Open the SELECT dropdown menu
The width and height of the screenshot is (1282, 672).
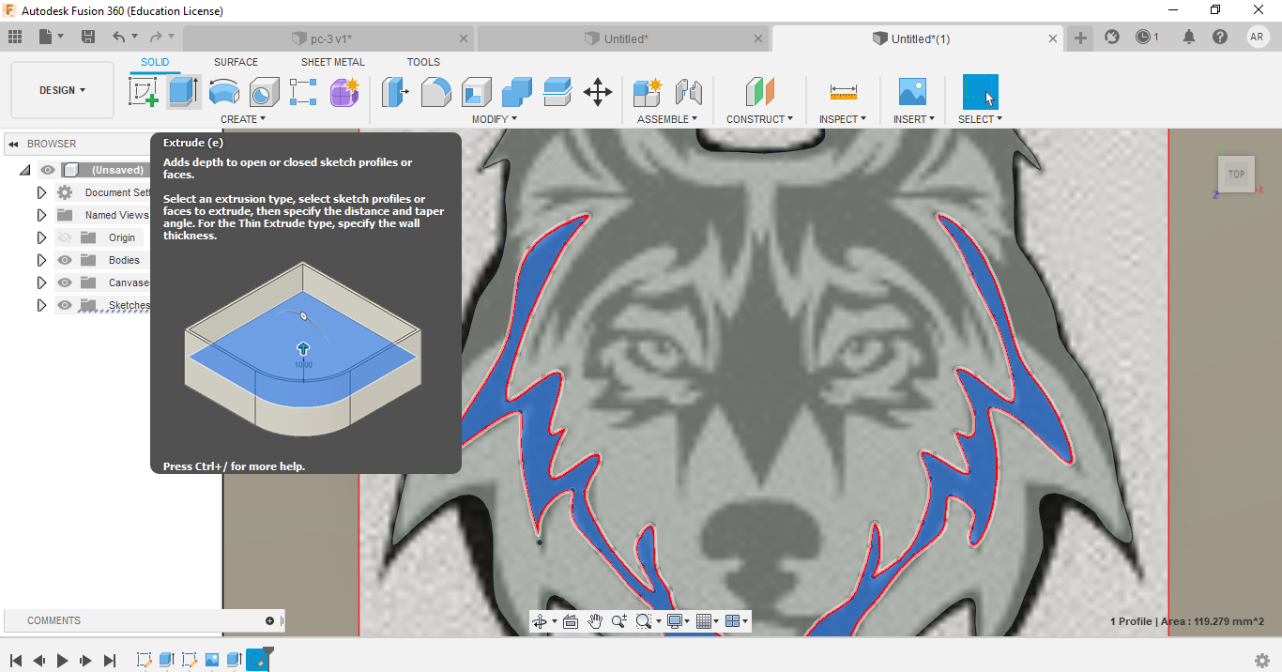pos(980,119)
